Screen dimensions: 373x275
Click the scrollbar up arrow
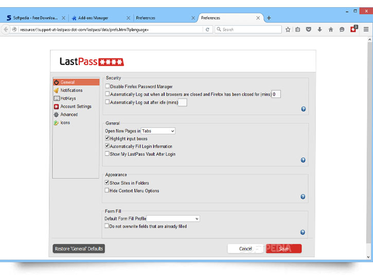tap(369, 40)
